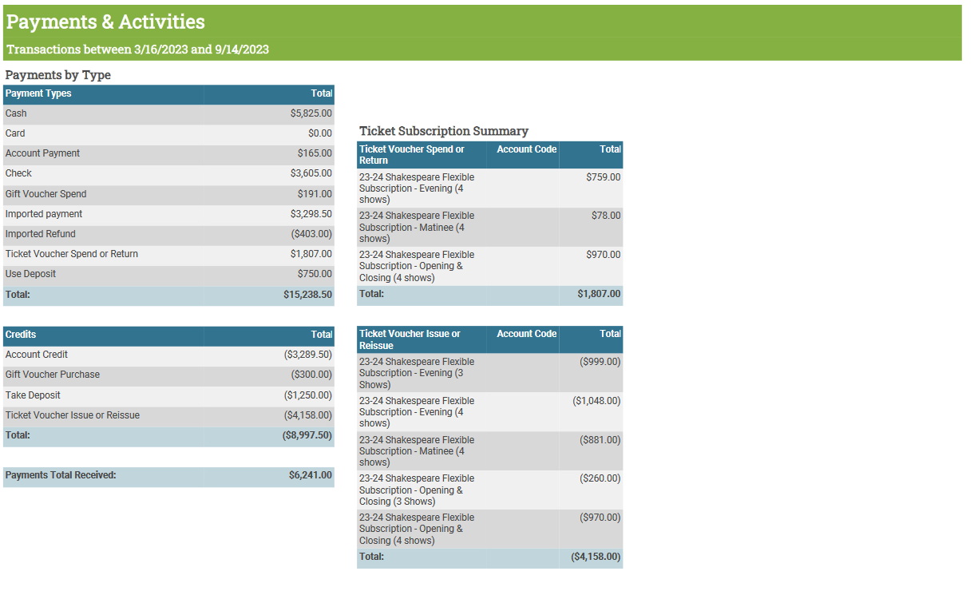Select Ticket Voucher Issue or Reissue credits row

tap(168, 415)
